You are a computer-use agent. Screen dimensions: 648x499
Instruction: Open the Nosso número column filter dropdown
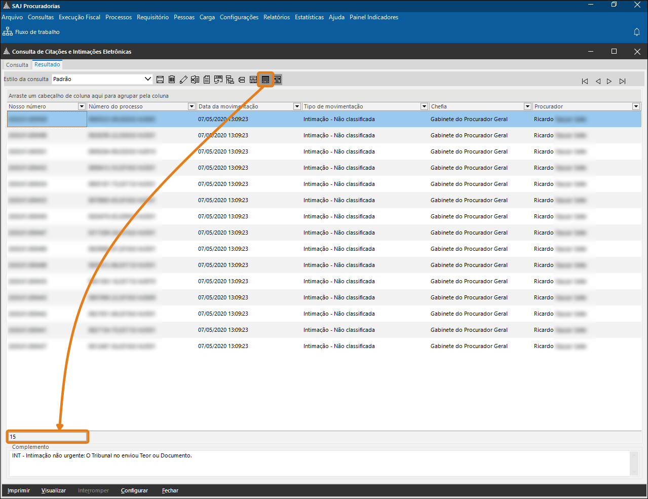click(82, 106)
